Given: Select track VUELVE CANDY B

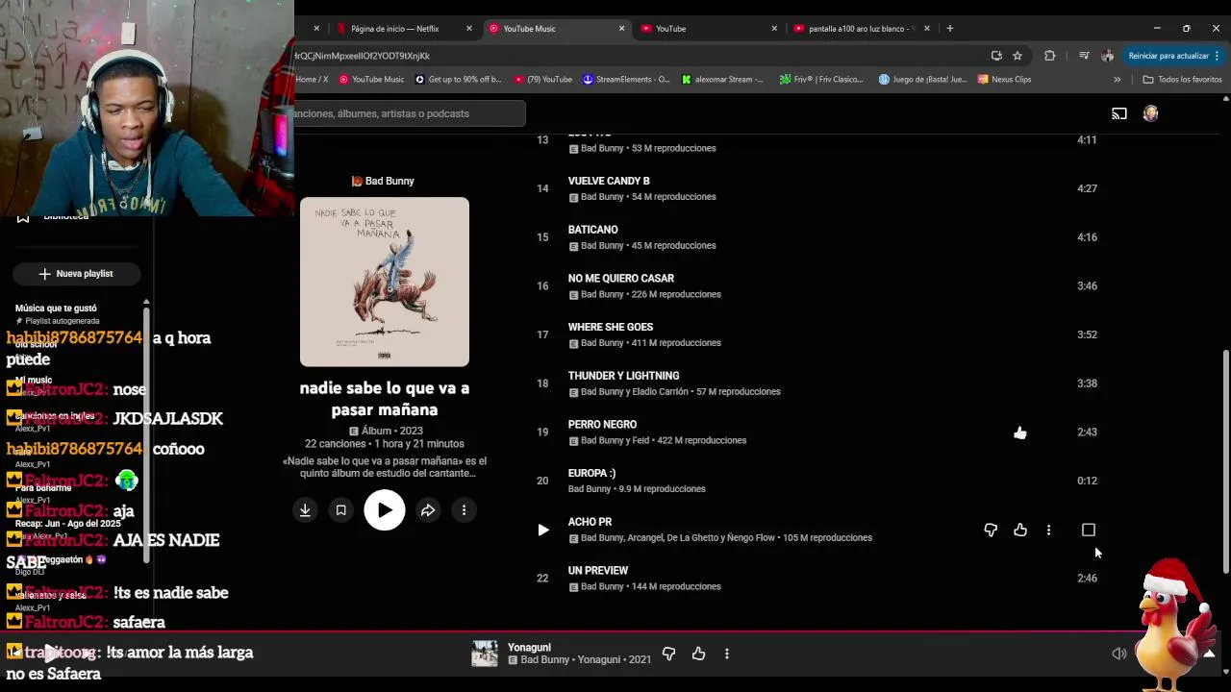Looking at the screenshot, I should point(609,181).
